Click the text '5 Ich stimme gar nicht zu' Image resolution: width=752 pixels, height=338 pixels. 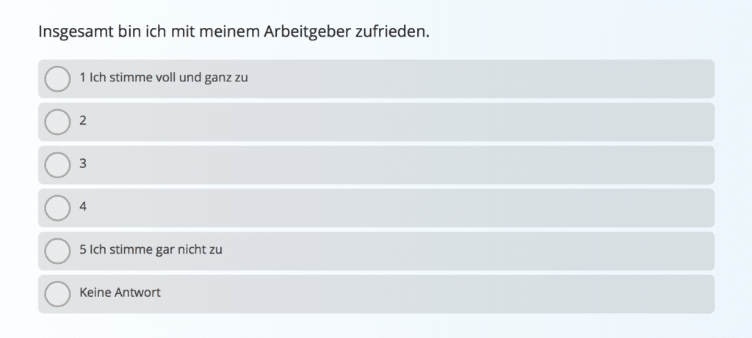tap(151, 250)
